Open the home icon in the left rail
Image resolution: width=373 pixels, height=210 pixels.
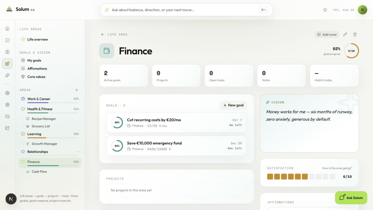coord(8,29)
